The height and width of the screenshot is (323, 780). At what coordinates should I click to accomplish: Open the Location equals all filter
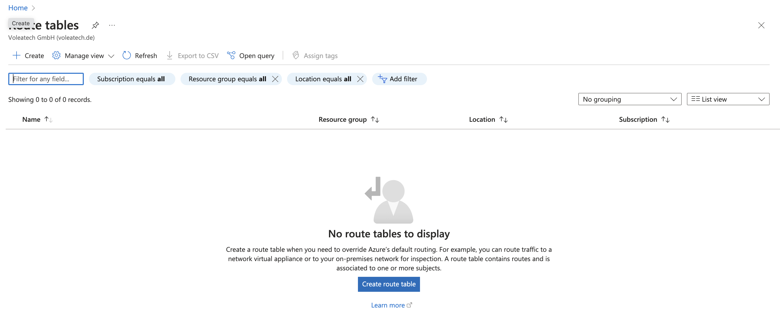tap(323, 79)
